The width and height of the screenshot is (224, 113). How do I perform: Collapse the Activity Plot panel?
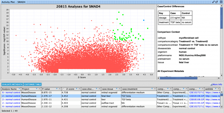[213, 2]
